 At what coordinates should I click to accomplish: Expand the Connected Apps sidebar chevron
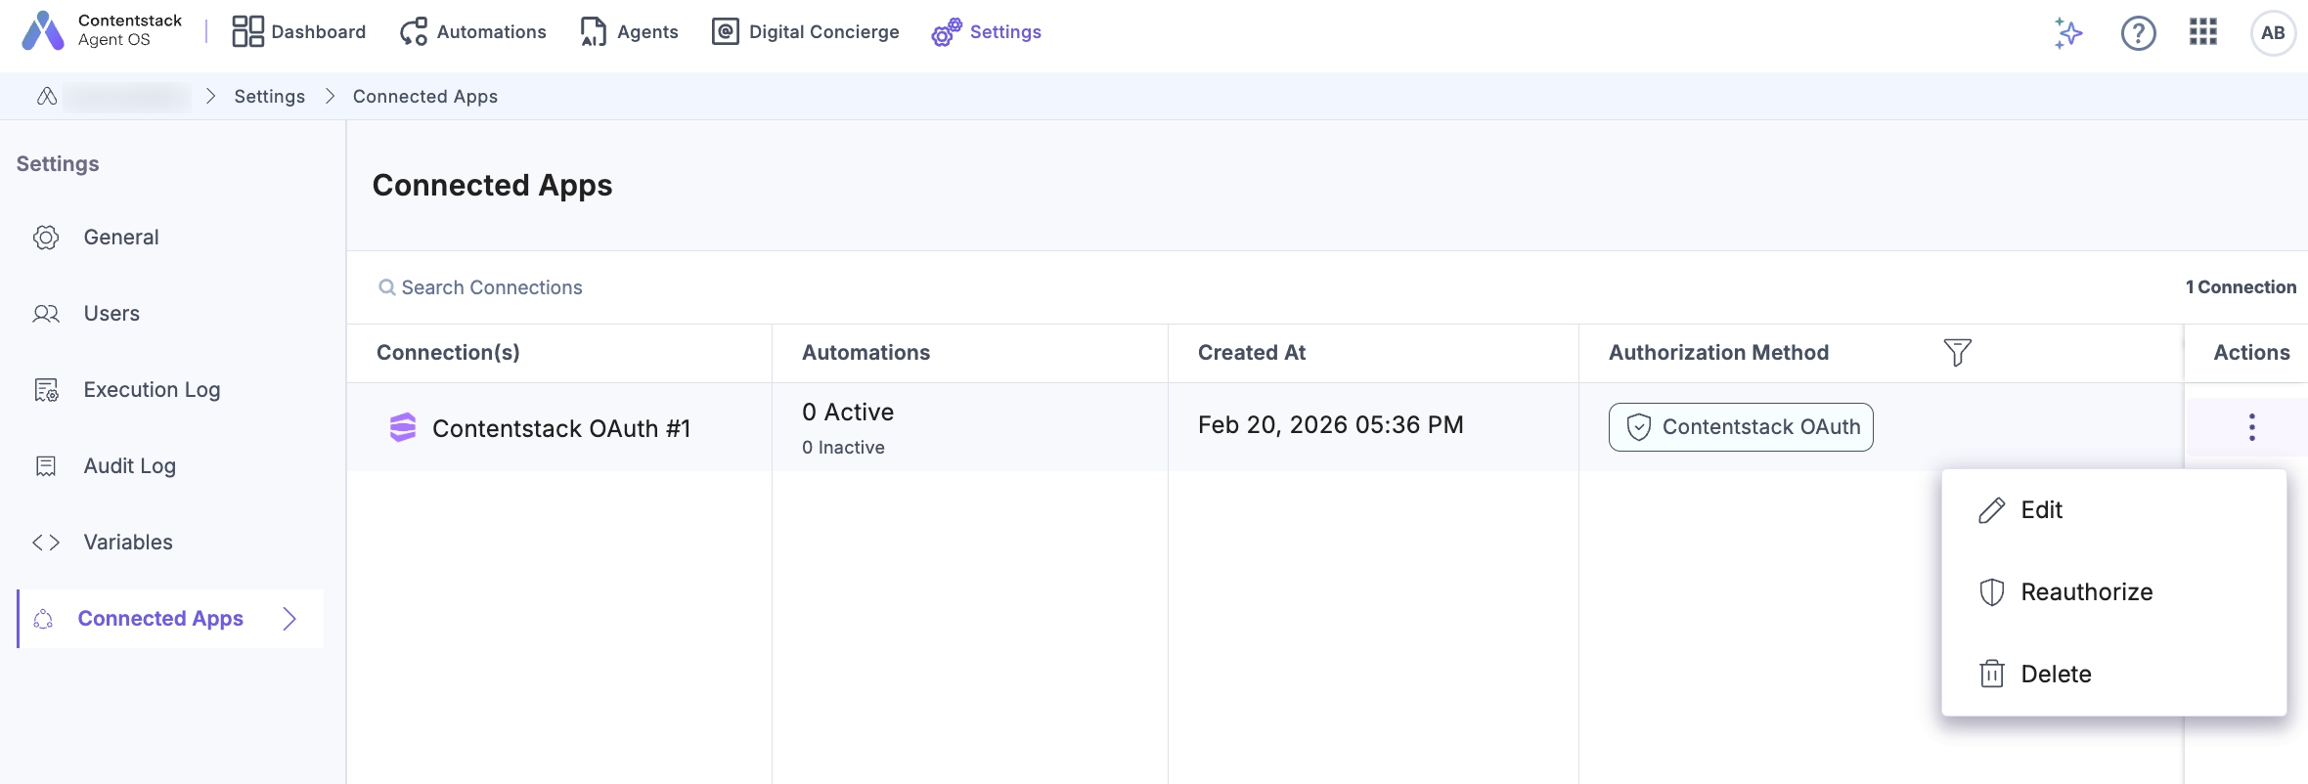tap(289, 619)
